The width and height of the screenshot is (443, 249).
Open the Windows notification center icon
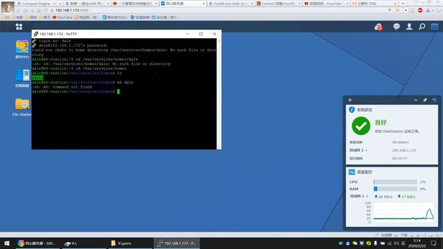[434, 243]
